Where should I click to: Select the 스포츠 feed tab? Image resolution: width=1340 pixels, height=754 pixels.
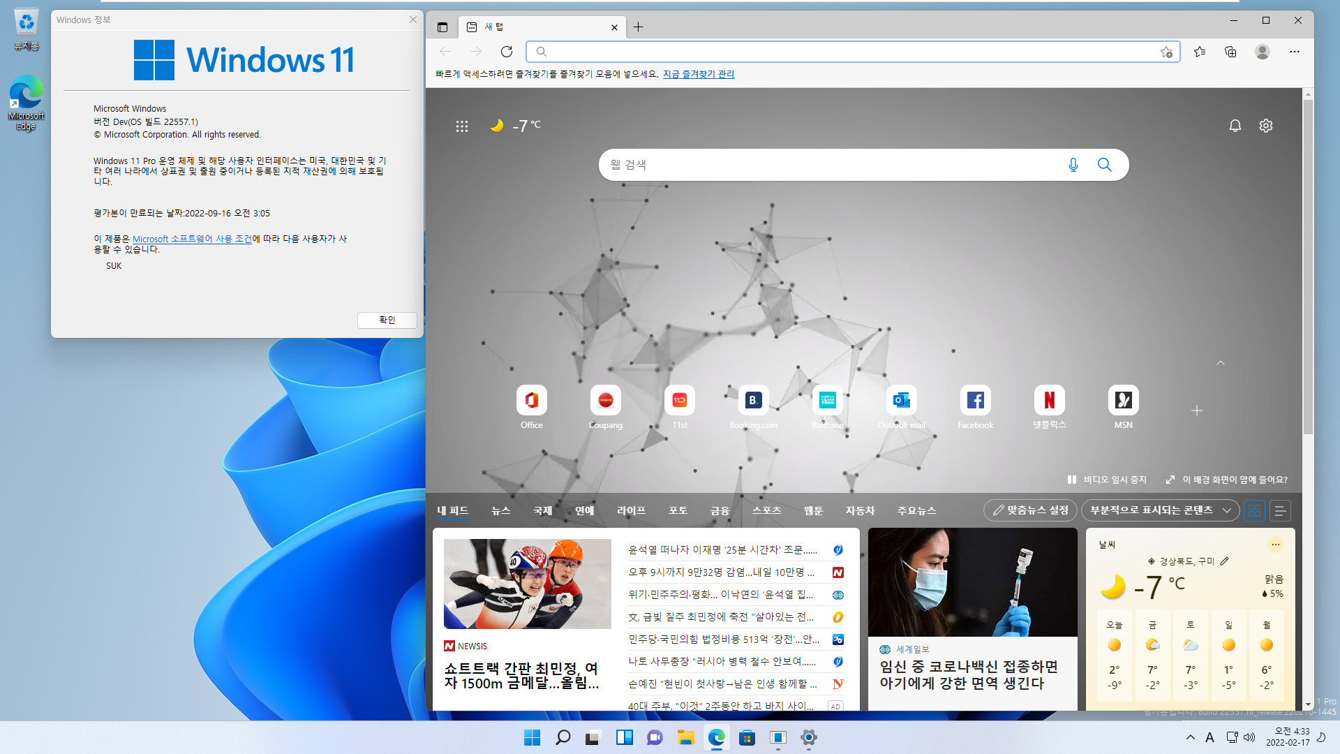[766, 511]
